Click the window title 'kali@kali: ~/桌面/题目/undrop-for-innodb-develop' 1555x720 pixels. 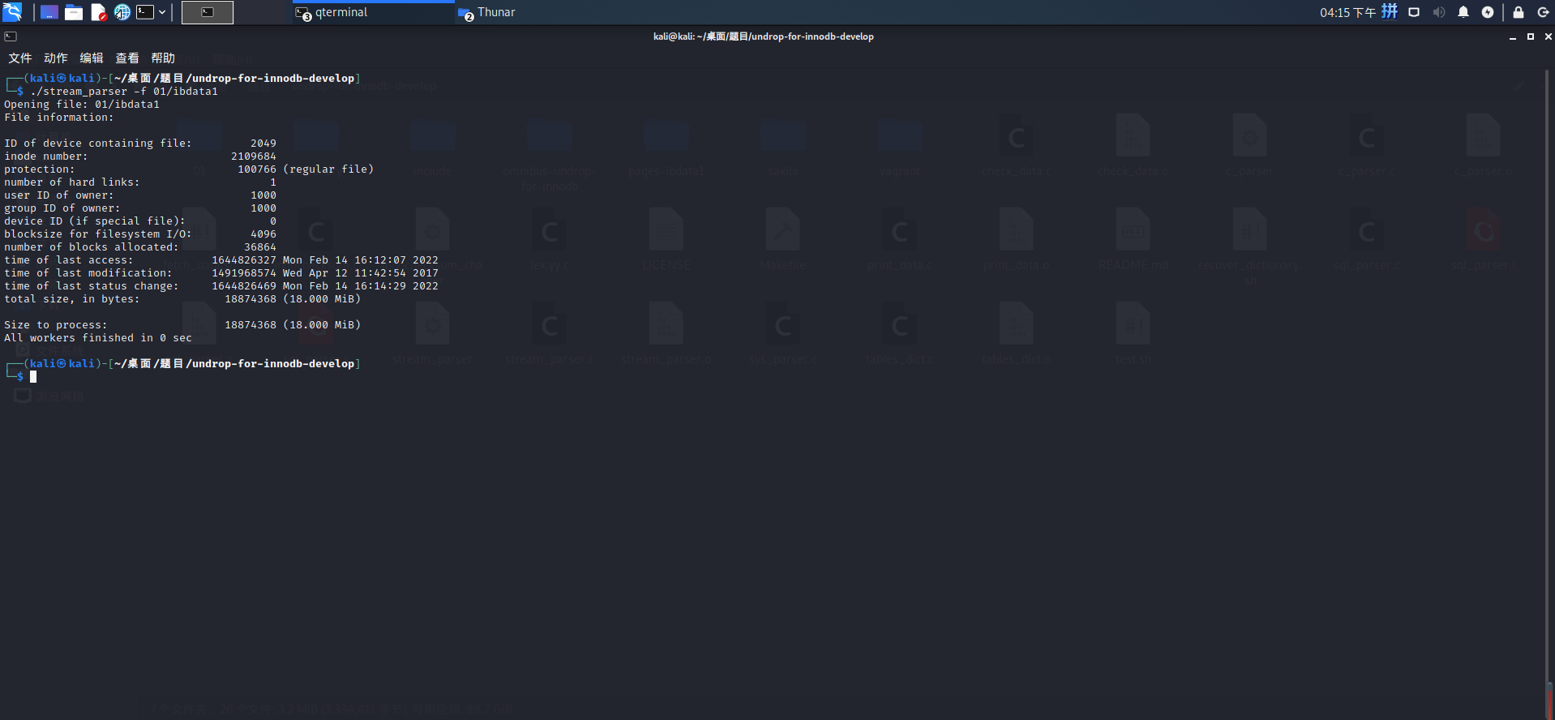(x=764, y=36)
